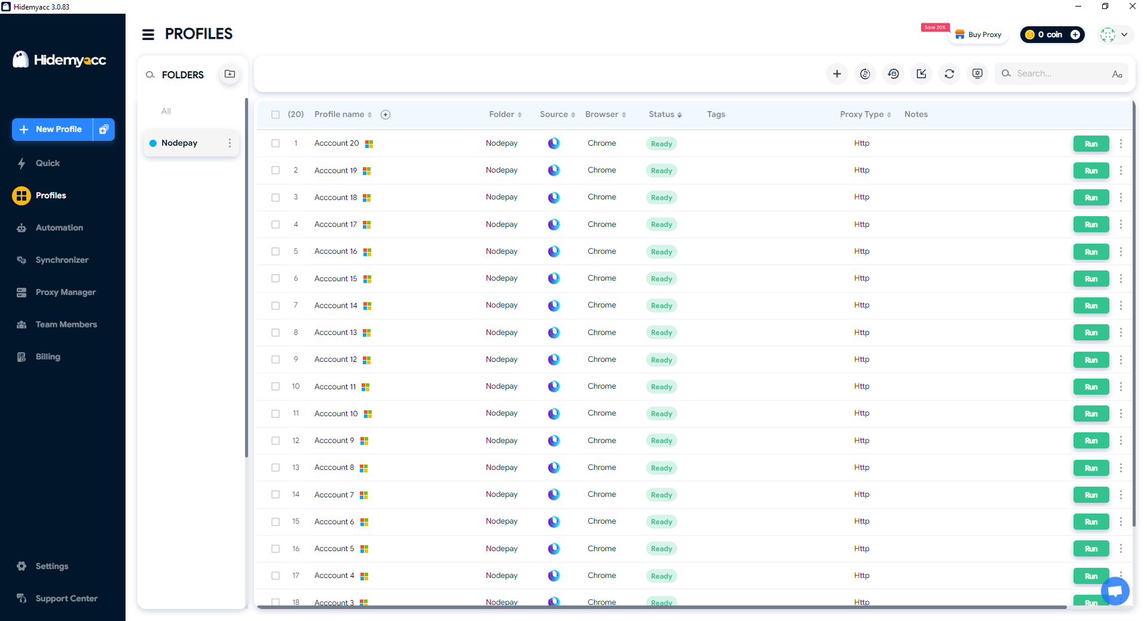The image size is (1147, 621).
Task: Select all profiles with header checkbox
Action: [276, 115]
